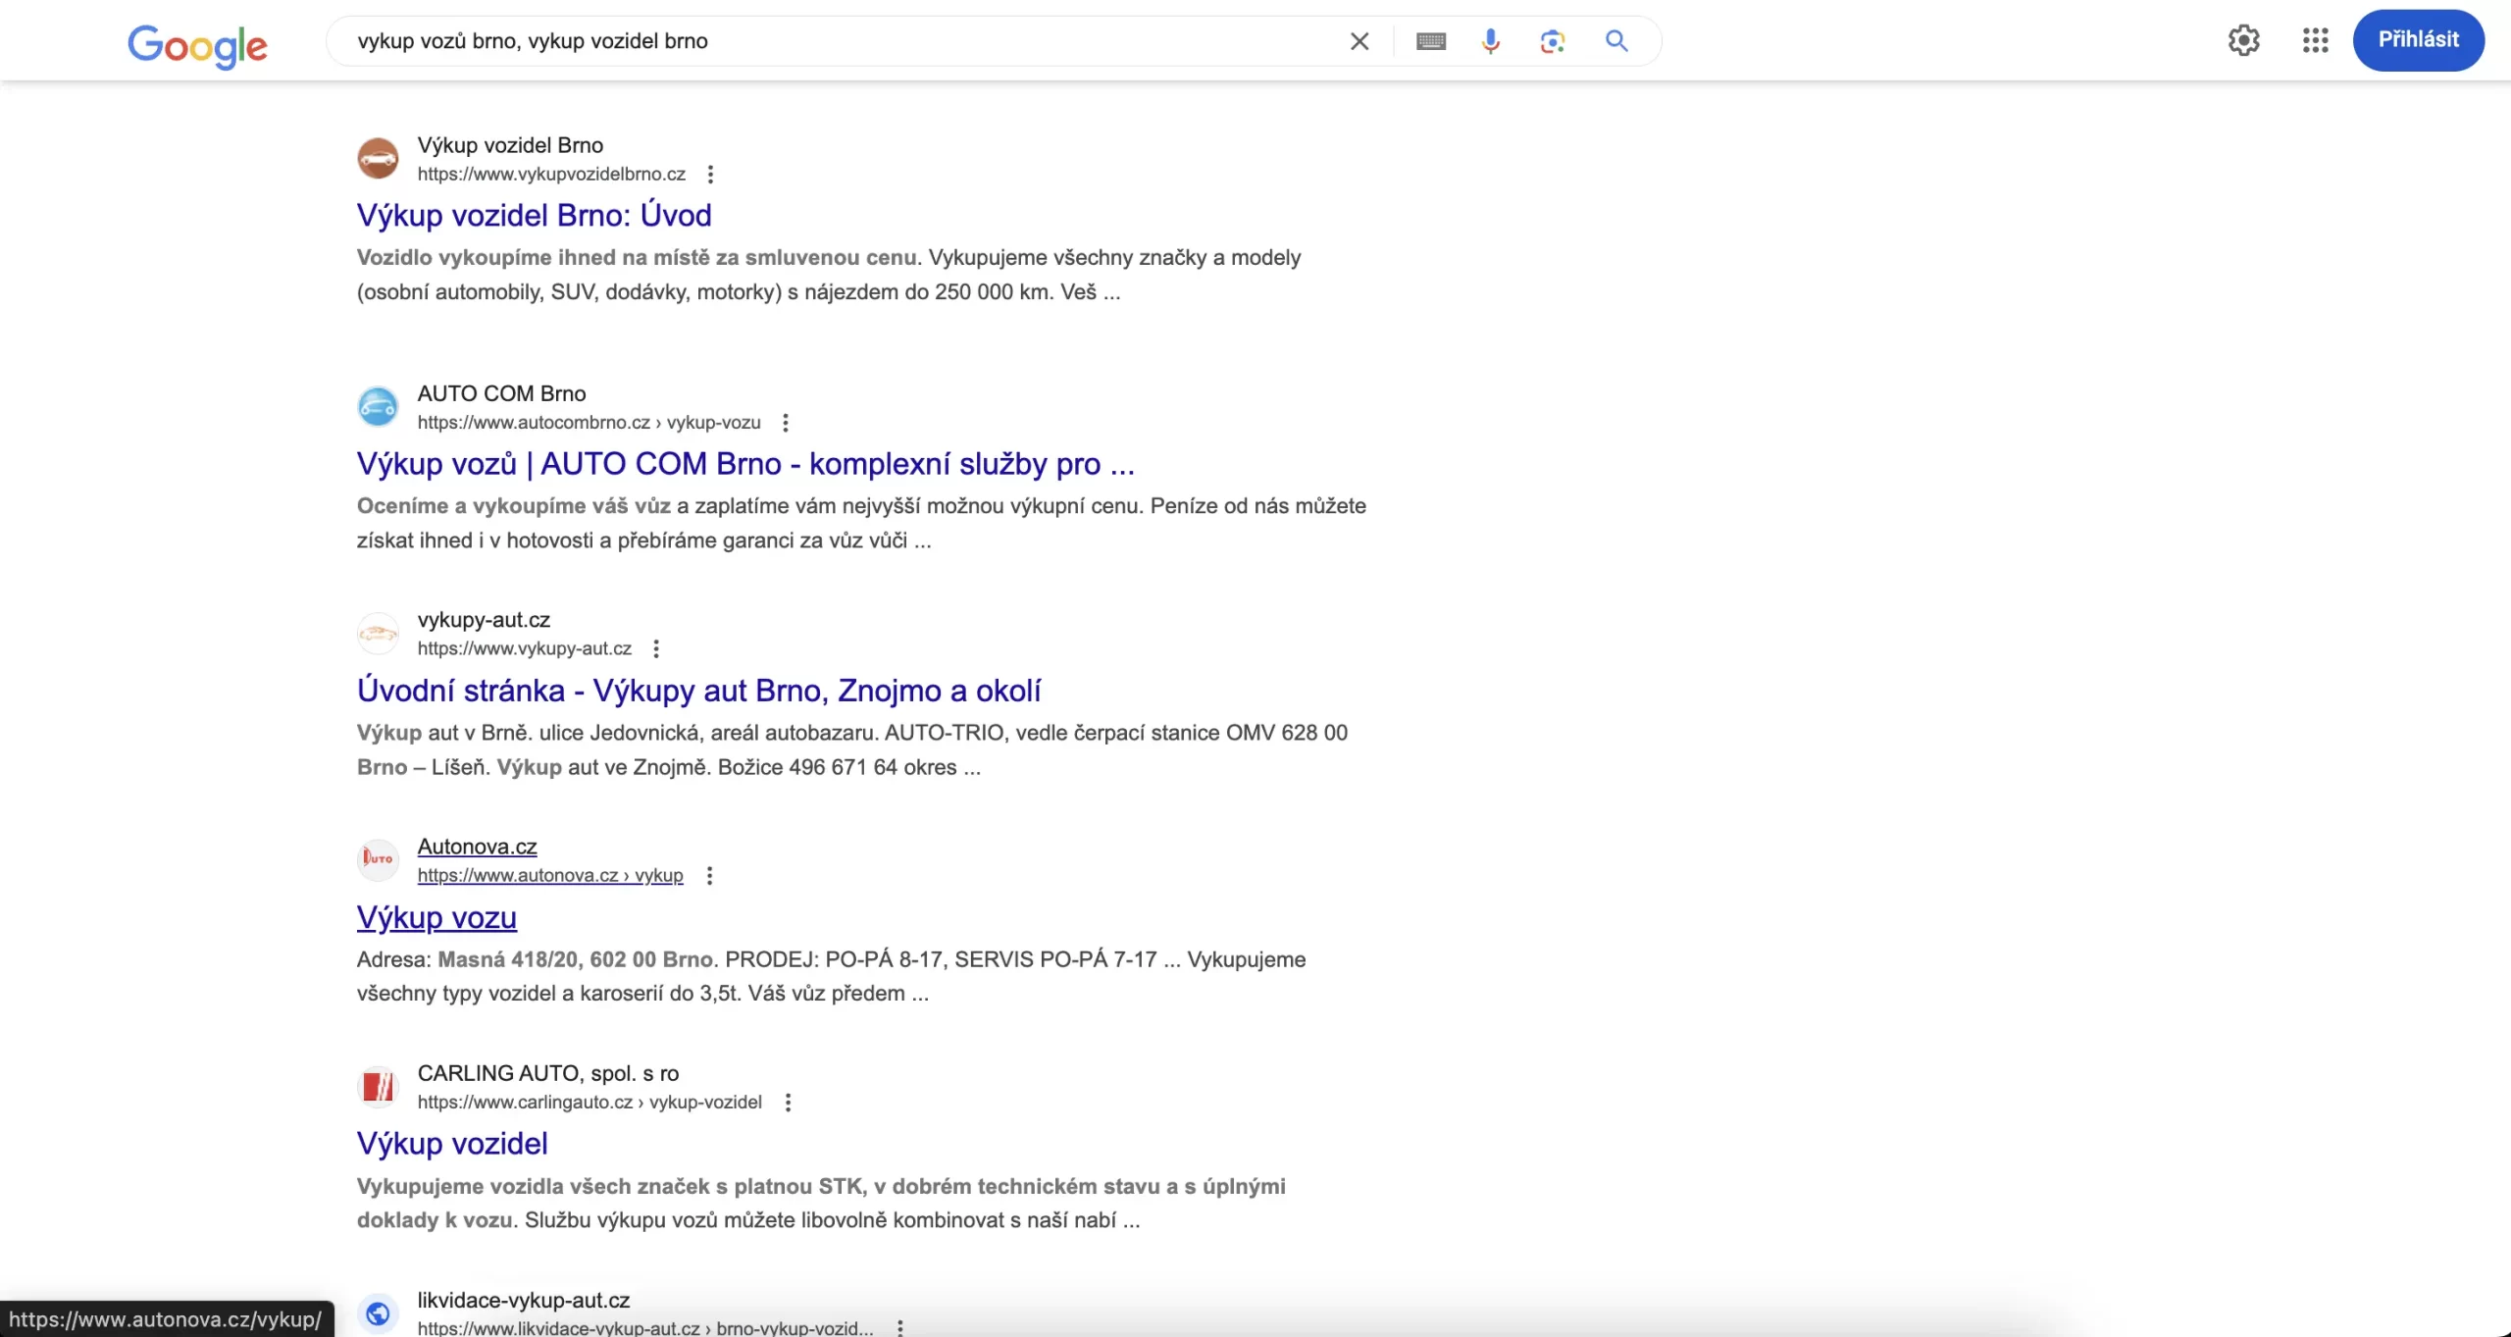Go to Google home via logo
This screenshot has height=1337, width=2511.
[197, 45]
